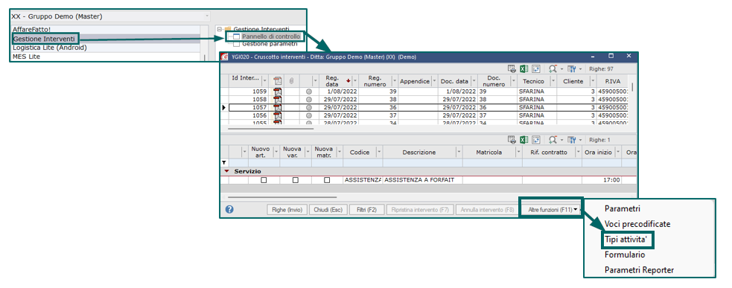Image resolution: width=732 pixels, height=288 pixels.
Task: Click the grey status circle for row 1056
Action: click(308, 115)
